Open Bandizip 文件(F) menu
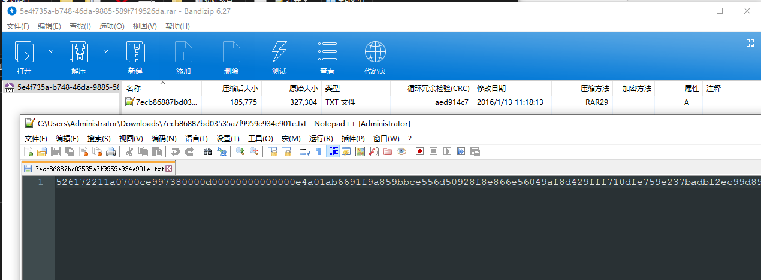The height and width of the screenshot is (280, 761). click(x=18, y=26)
